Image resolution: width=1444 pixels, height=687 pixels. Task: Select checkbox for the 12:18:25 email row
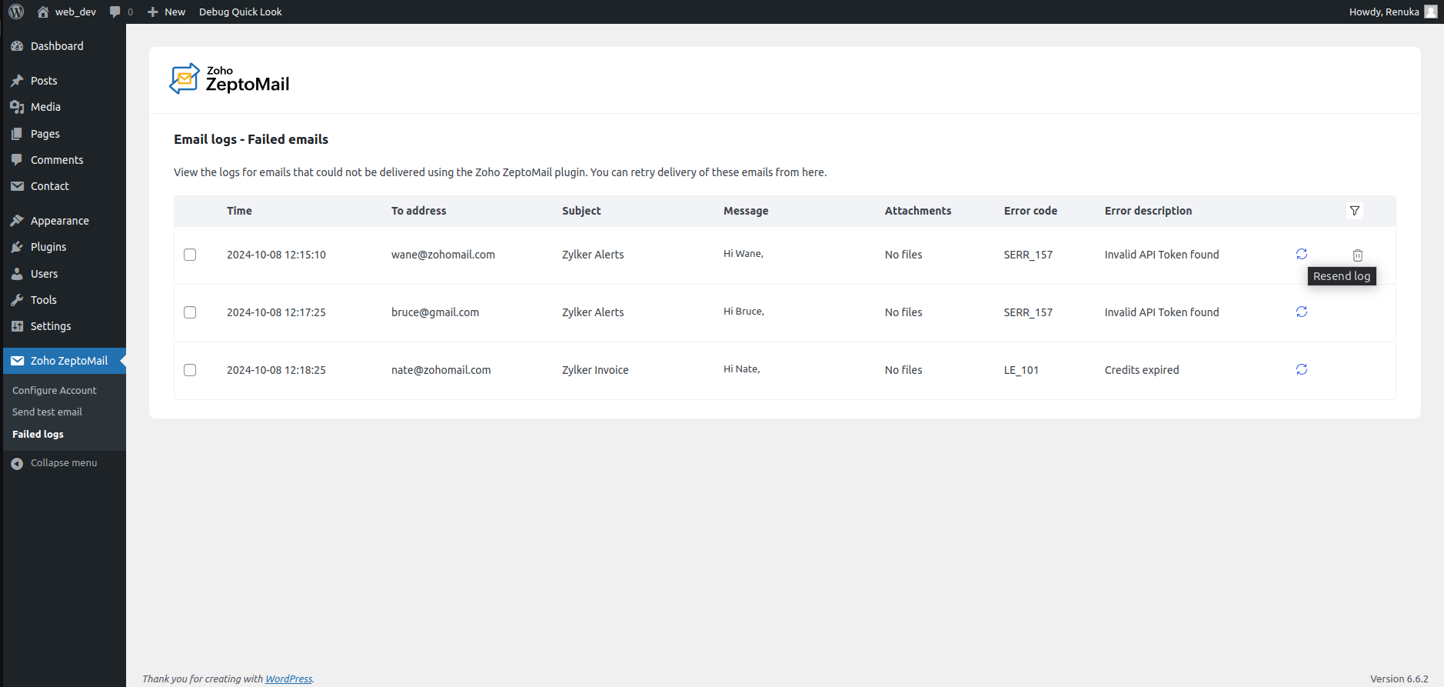click(190, 370)
